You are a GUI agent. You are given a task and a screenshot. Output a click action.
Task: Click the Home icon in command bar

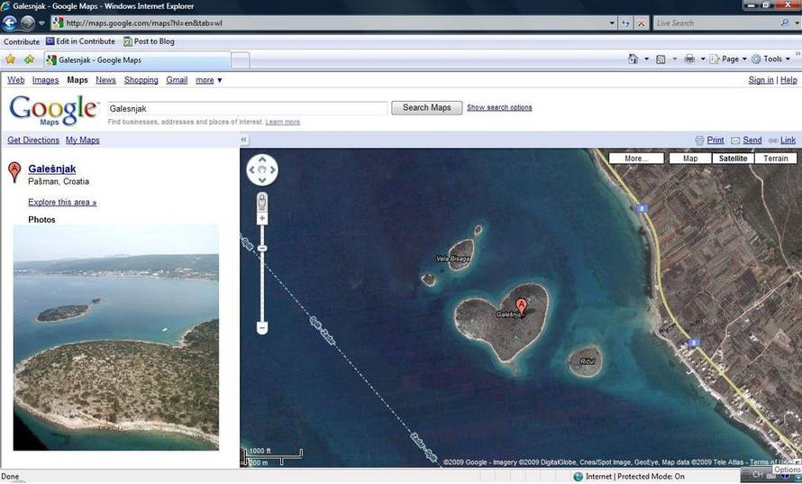point(633,59)
